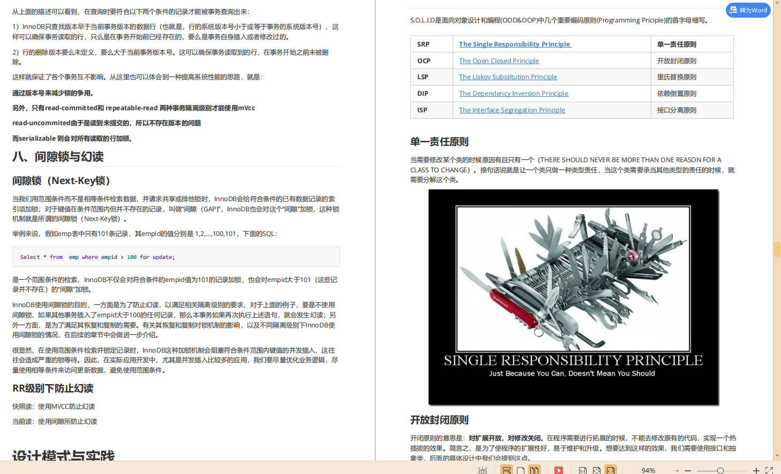Fit the page to the window
This screenshot has height=474, width=781.
click(x=597, y=469)
